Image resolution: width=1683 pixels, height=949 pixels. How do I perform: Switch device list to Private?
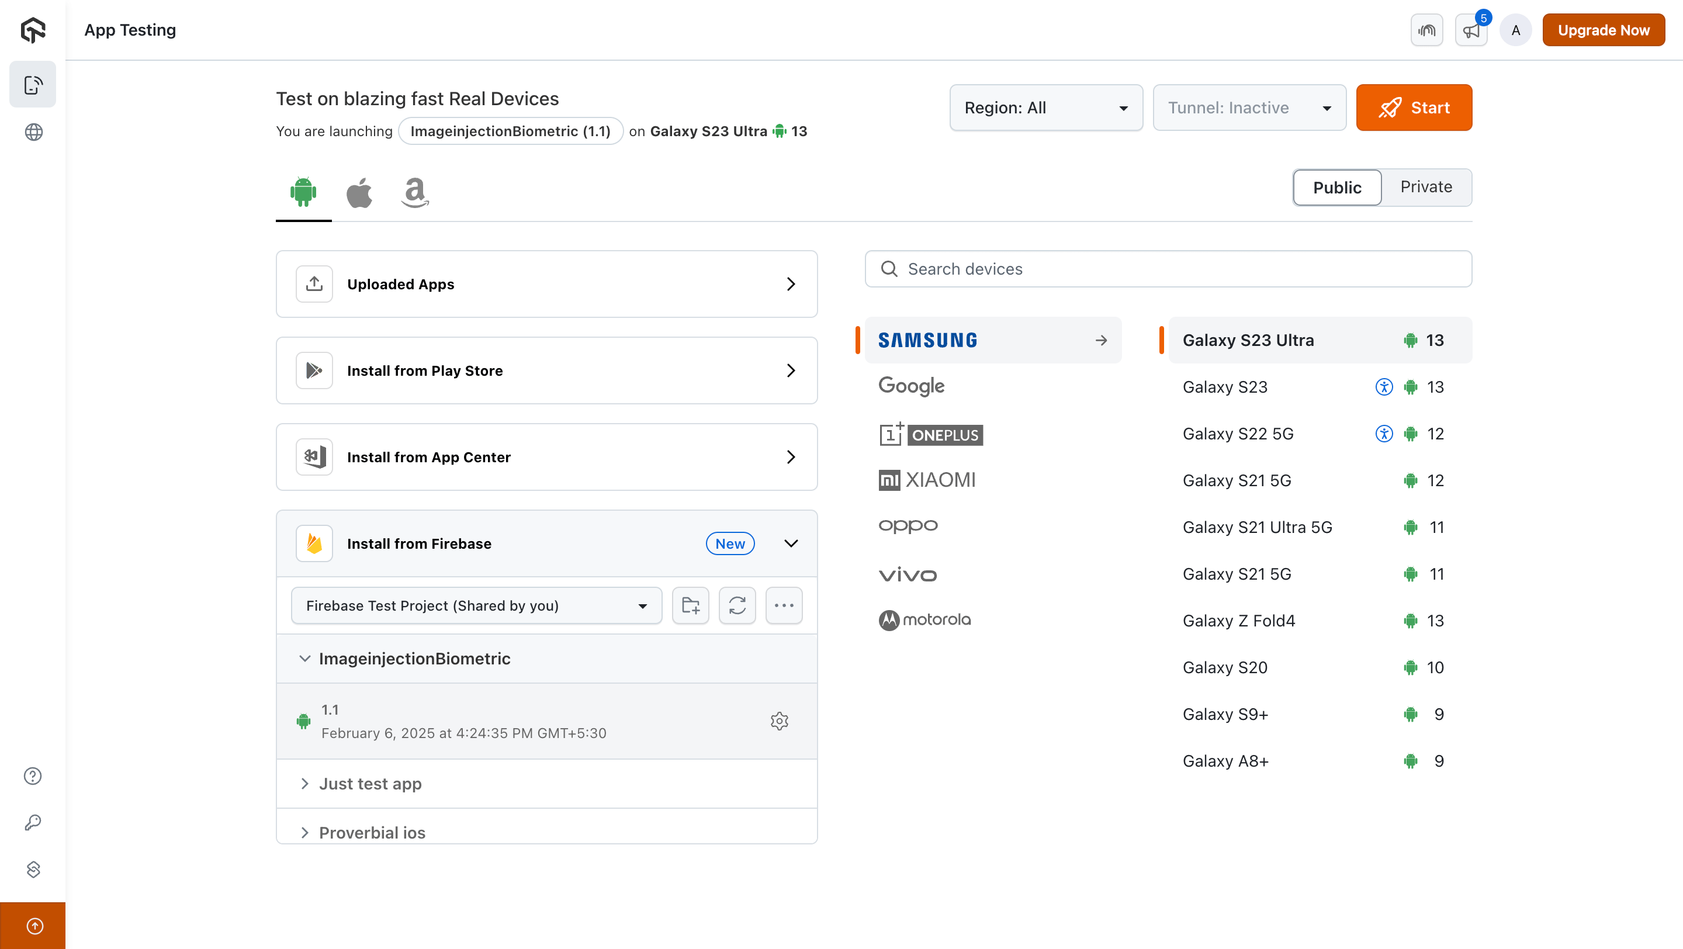[1426, 188]
